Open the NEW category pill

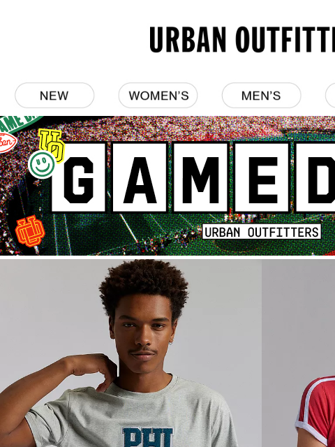[x=54, y=95]
